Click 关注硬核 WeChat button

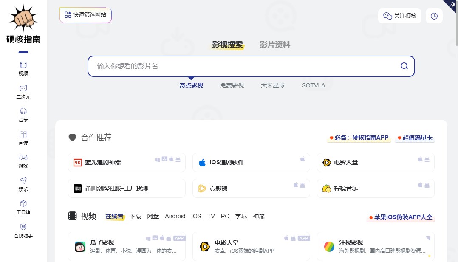[400, 16]
